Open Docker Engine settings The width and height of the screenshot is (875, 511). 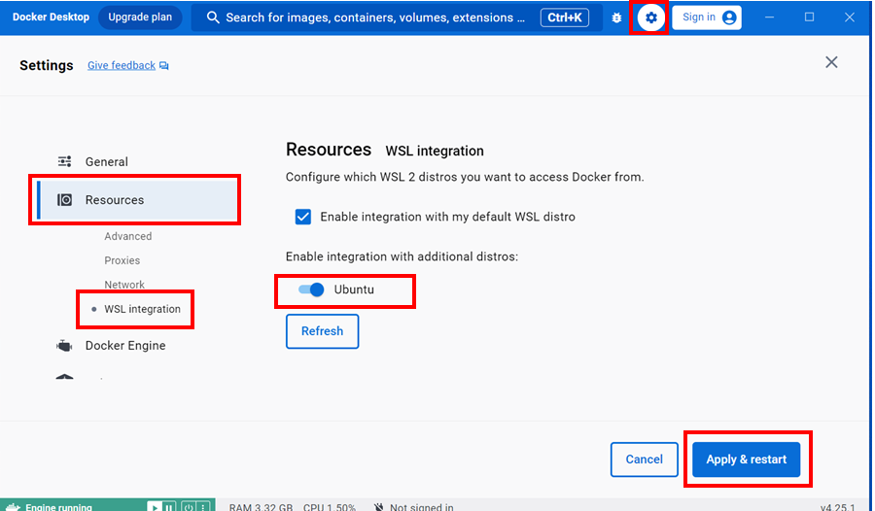(x=125, y=346)
